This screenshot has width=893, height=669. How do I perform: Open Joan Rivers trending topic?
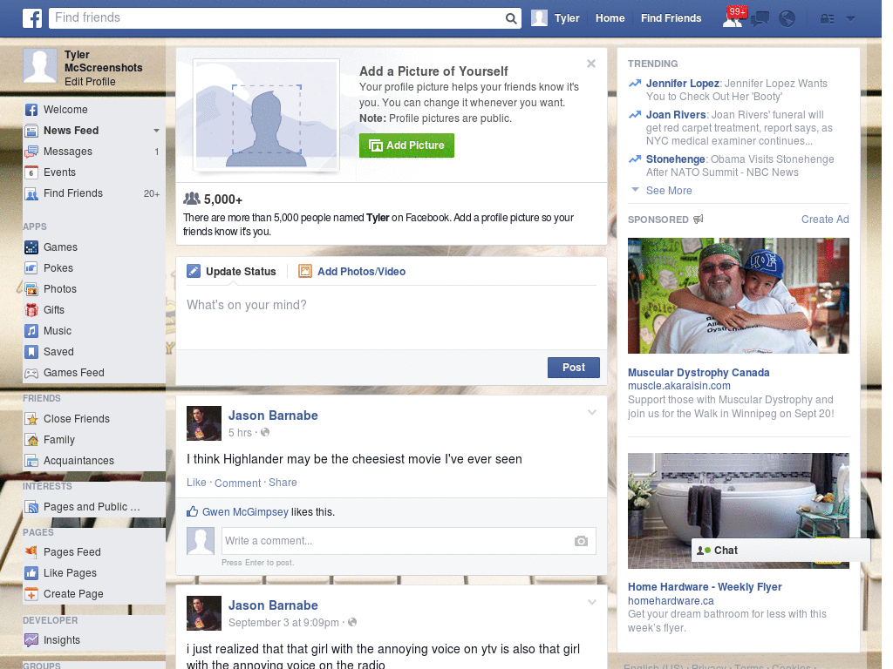(x=676, y=115)
